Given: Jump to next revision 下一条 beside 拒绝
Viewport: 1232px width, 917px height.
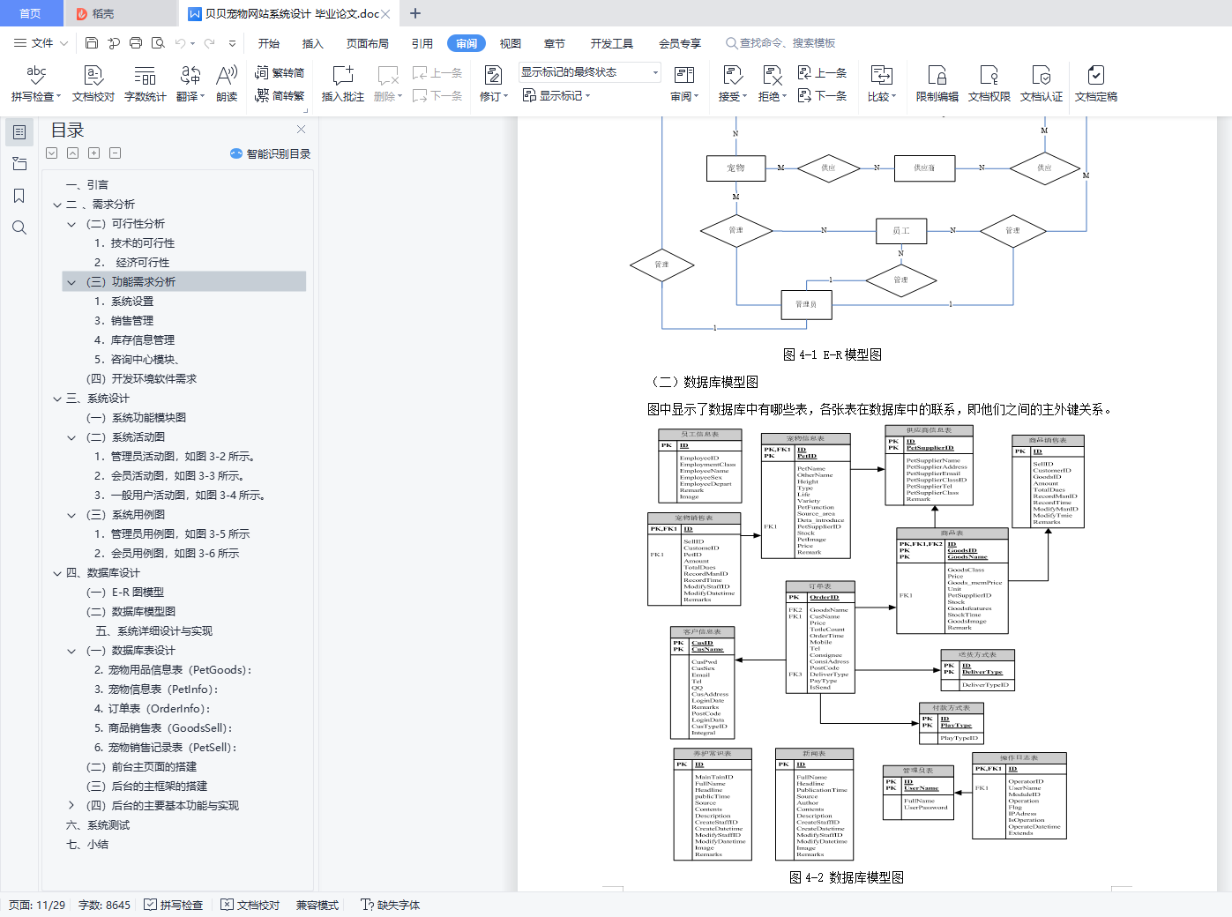Looking at the screenshot, I should [x=822, y=95].
